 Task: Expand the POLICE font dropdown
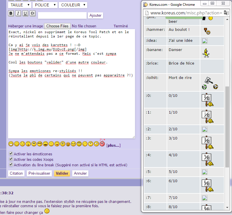pyautogui.click(x=45, y=5)
